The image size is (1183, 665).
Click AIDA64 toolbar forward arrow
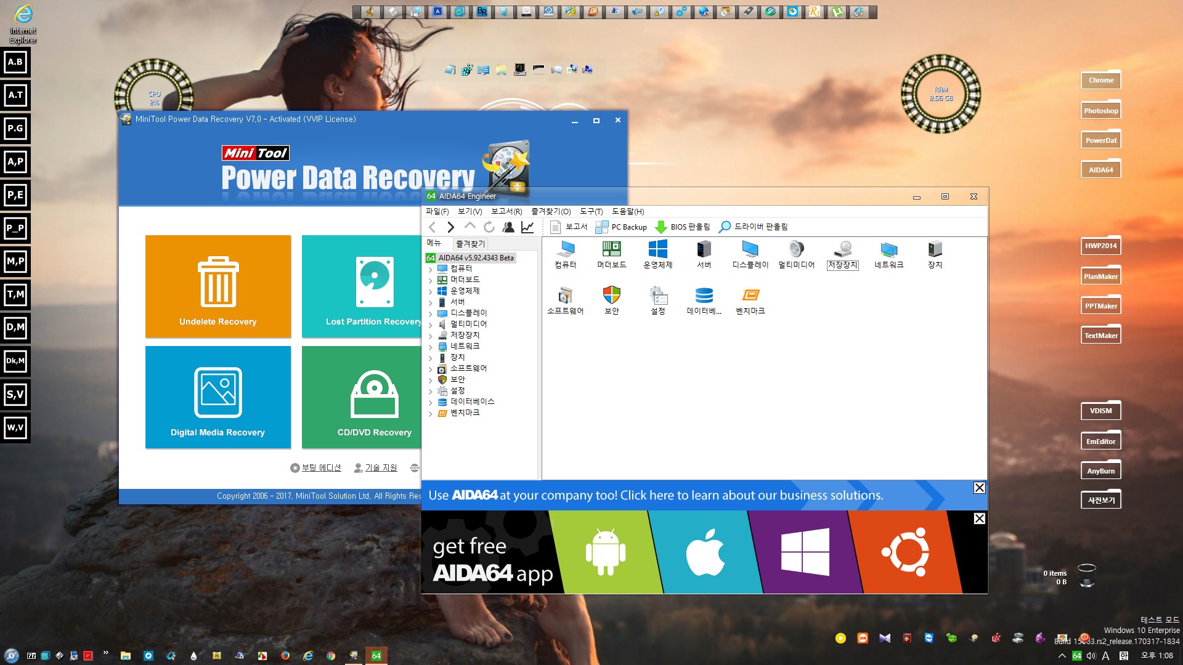(x=450, y=227)
